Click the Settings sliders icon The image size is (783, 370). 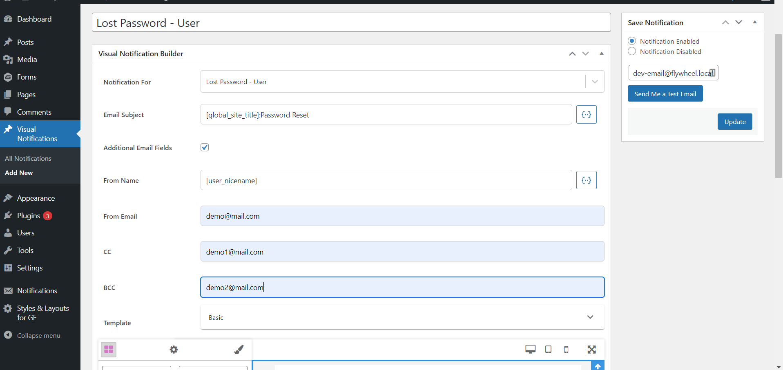click(x=8, y=268)
